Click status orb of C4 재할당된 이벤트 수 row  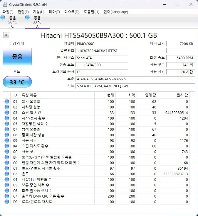7,179
